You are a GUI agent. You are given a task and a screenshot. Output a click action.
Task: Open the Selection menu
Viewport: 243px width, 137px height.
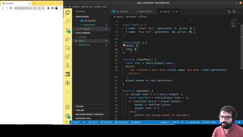pos(76,7)
